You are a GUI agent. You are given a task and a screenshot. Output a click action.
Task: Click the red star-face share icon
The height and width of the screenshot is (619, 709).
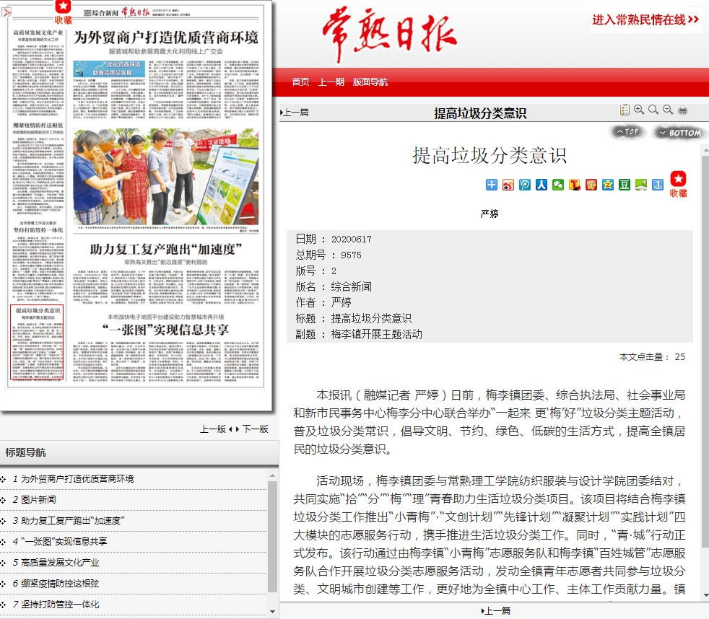[591, 185]
